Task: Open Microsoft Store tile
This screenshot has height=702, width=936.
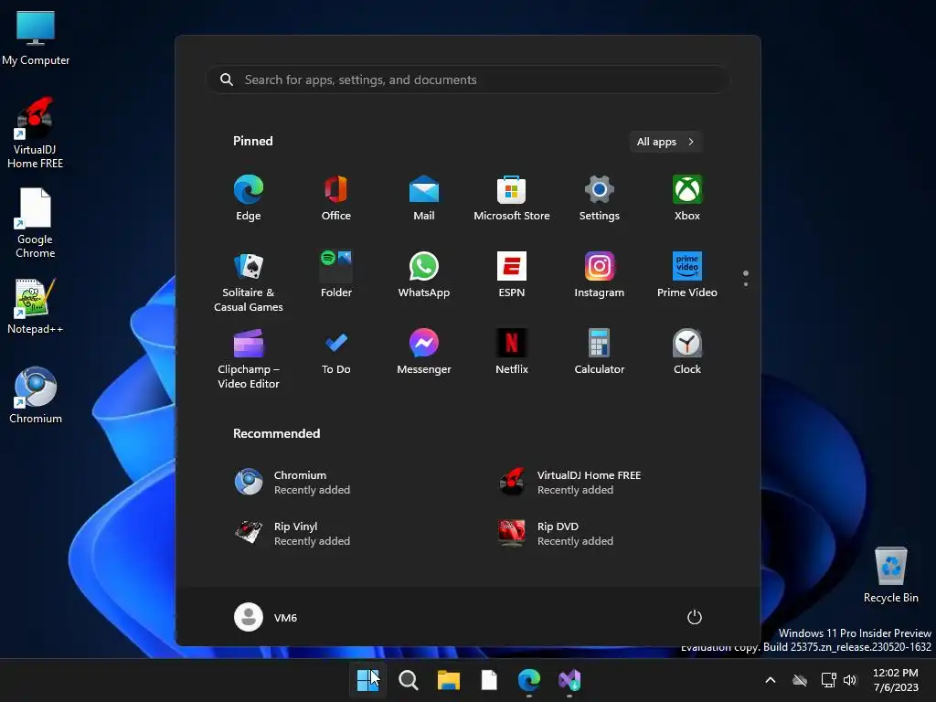Action: click(x=512, y=198)
